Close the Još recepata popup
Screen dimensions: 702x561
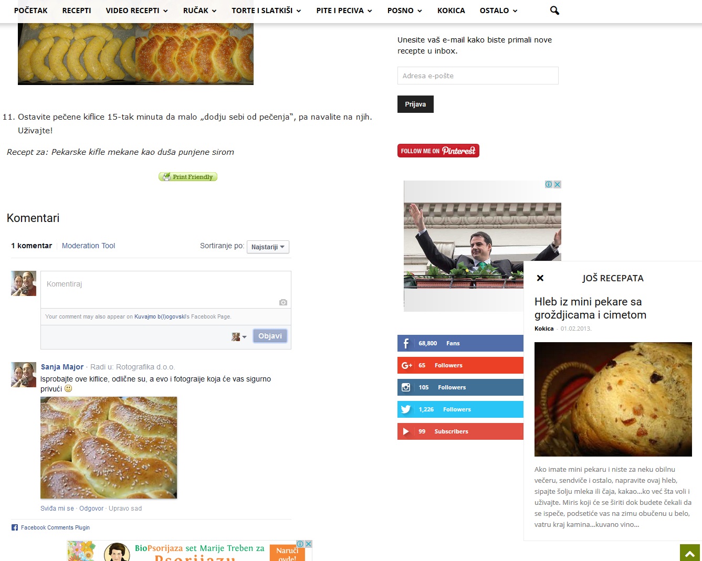(540, 278)
